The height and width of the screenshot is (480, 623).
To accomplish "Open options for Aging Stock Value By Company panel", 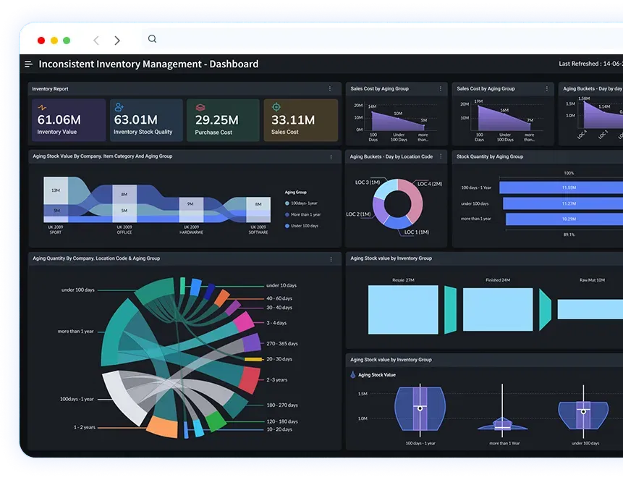I will pos(330,156).
